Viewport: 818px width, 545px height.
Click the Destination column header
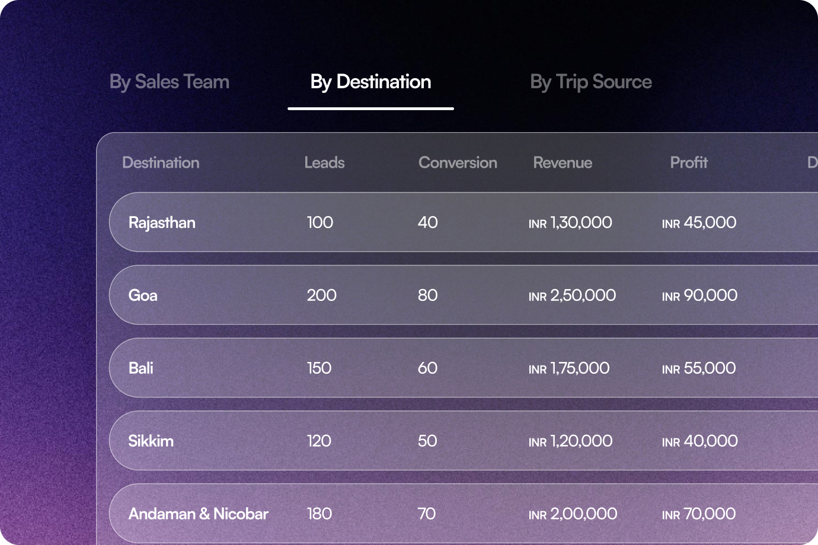161,162
